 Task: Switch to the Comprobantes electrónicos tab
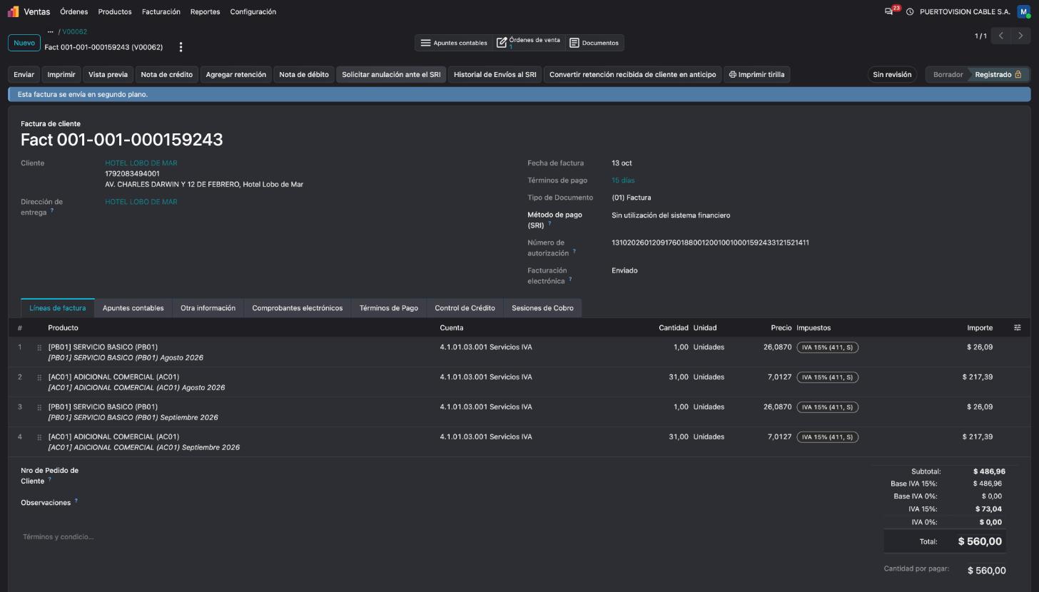(298, 308)
